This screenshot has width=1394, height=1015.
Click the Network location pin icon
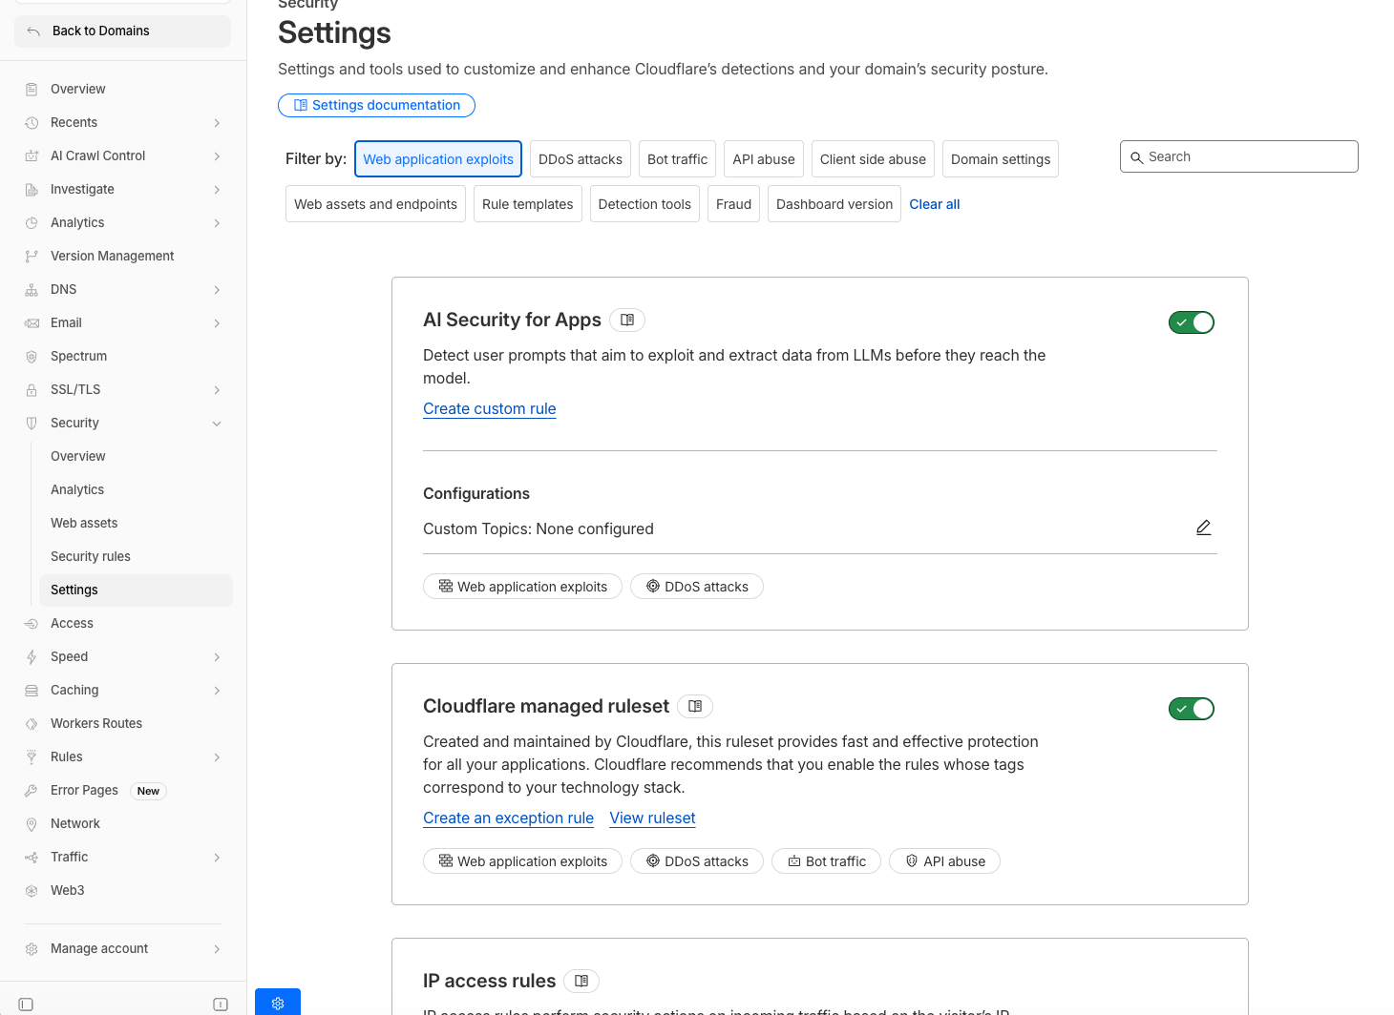pos(32,823)
